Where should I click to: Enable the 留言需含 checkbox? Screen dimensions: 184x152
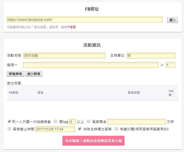click(89, 121)
